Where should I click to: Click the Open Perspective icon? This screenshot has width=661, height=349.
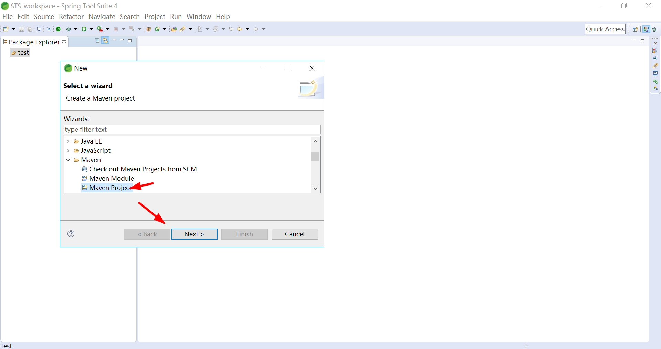pyautogui.click(x=636, y=29)
